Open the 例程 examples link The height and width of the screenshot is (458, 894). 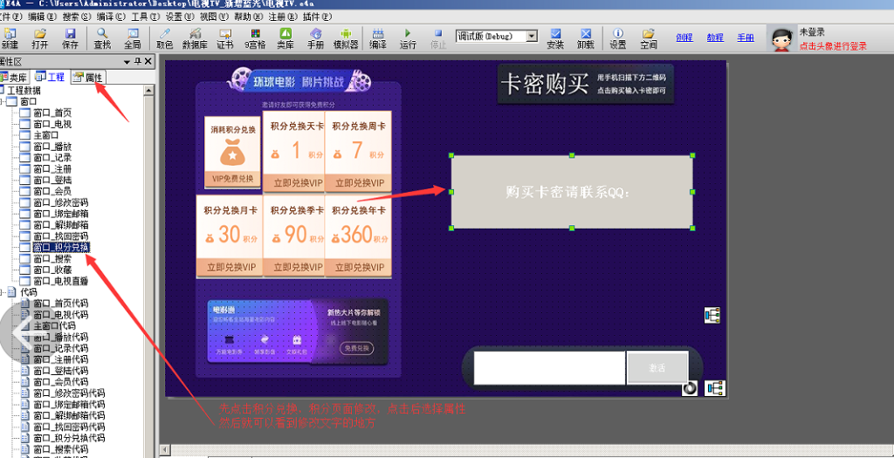(684, 38)
